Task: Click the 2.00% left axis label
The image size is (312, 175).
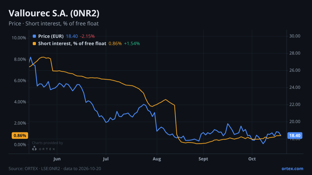Action: pos(20,123)
